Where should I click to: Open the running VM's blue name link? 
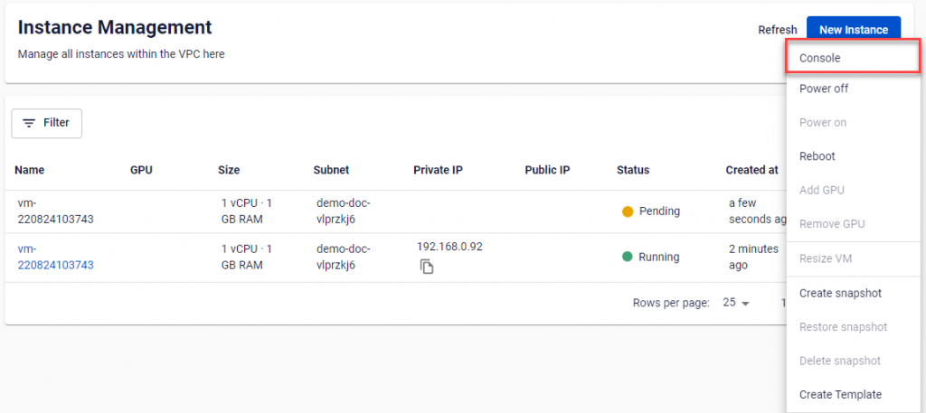(55, 257)
